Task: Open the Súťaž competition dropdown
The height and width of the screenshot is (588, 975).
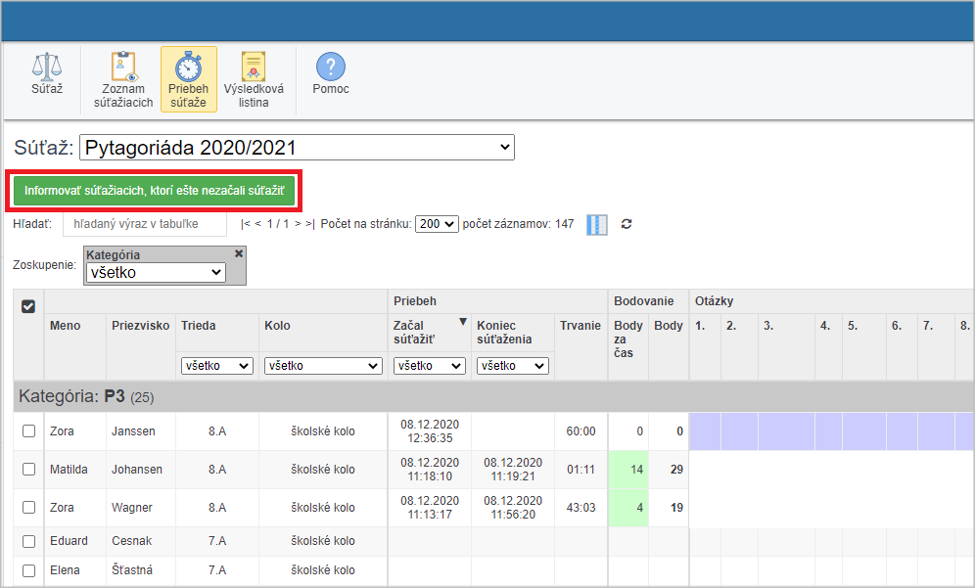Action: pos(298,148)
